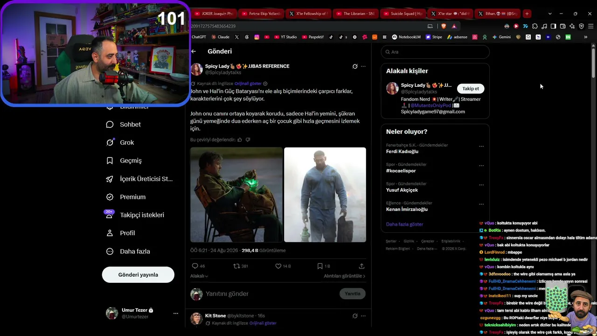Open translation settings gear beside Orijinali göster

coord(265,84)
